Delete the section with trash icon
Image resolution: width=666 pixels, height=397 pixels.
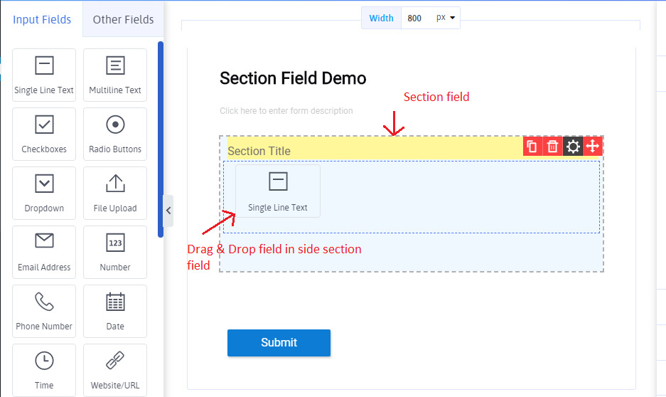[x=552, y=147]
